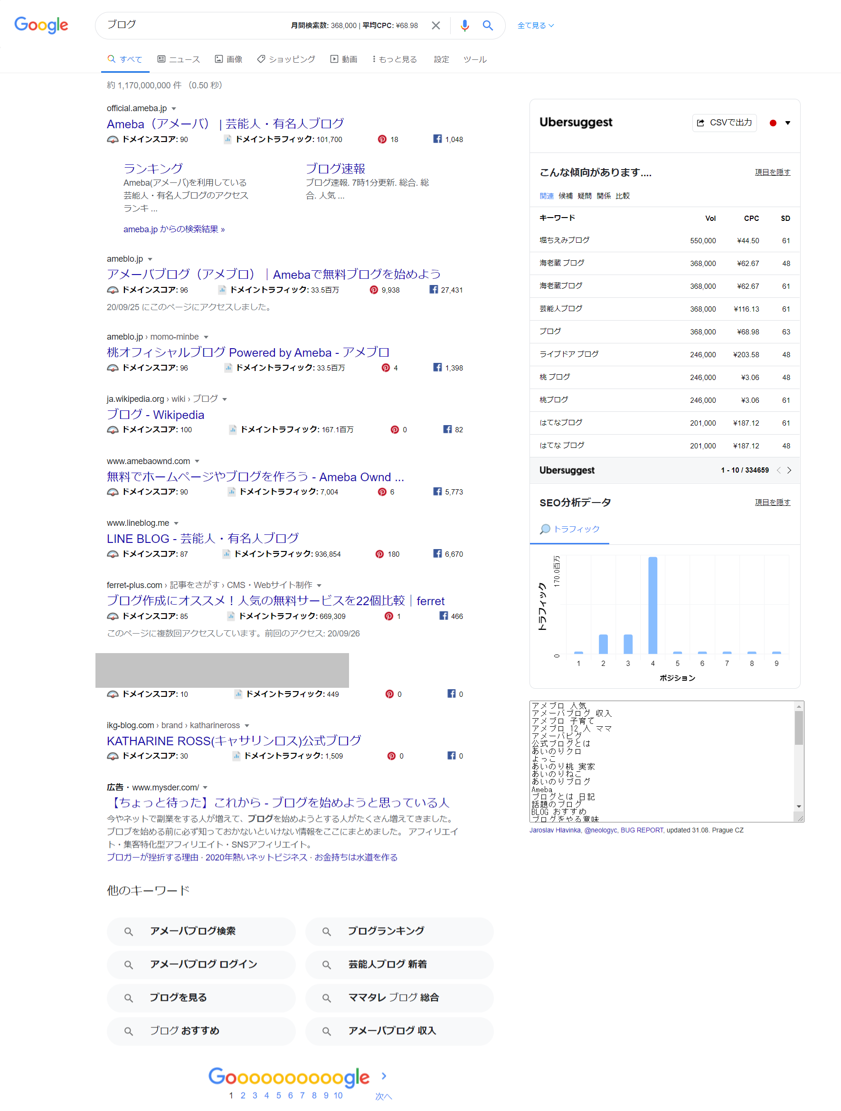Select ライブドア ブログ keyword row
Image resolution: width=841 pixels, height=1111 pixels.
pos(664,355)
